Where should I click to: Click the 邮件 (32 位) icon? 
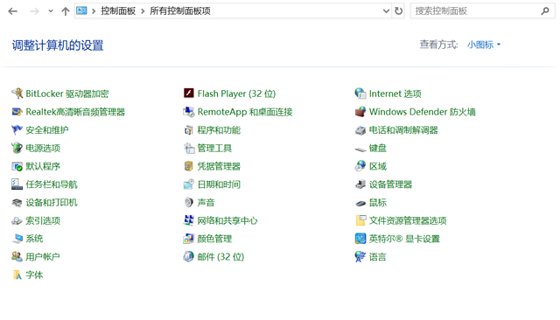(189, 257)
